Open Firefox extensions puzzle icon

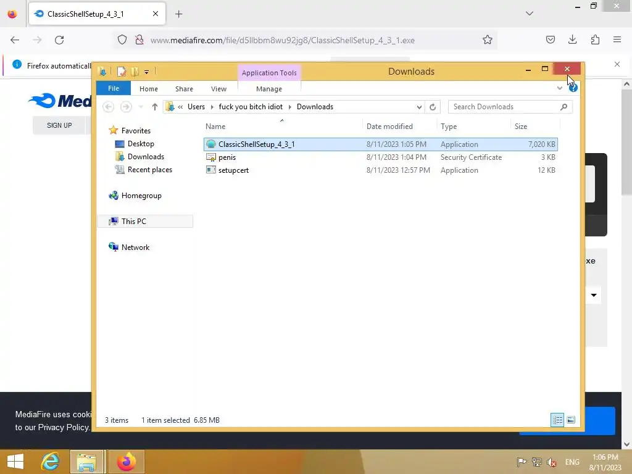pos(595,40)
